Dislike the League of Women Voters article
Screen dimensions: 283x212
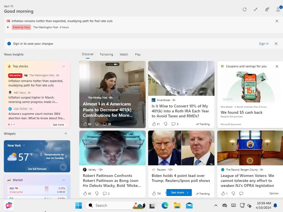pyautogui.click(x=233, y=194)
